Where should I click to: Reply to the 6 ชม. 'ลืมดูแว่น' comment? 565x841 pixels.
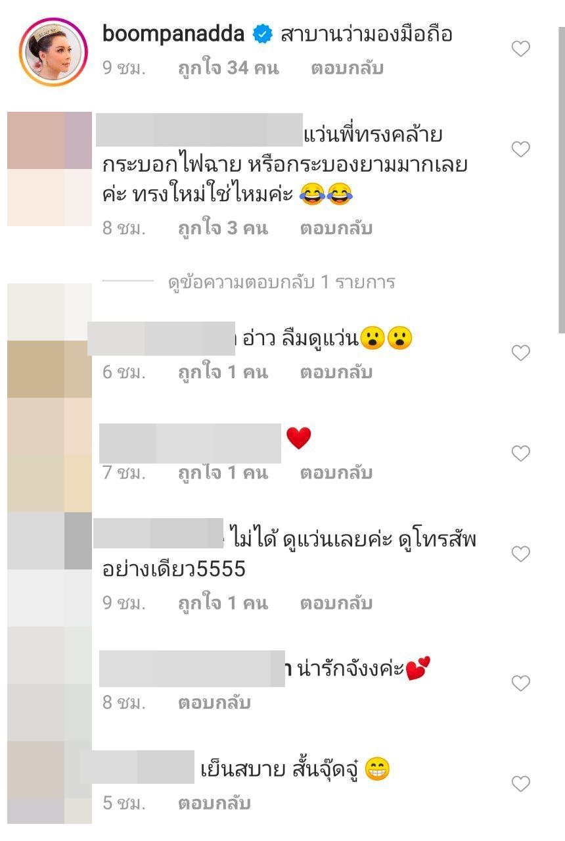click(x=336, y=372)
